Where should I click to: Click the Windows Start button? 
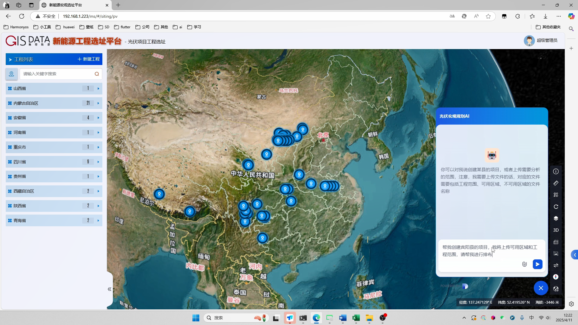pyautogui.click(x=196, y=318)
